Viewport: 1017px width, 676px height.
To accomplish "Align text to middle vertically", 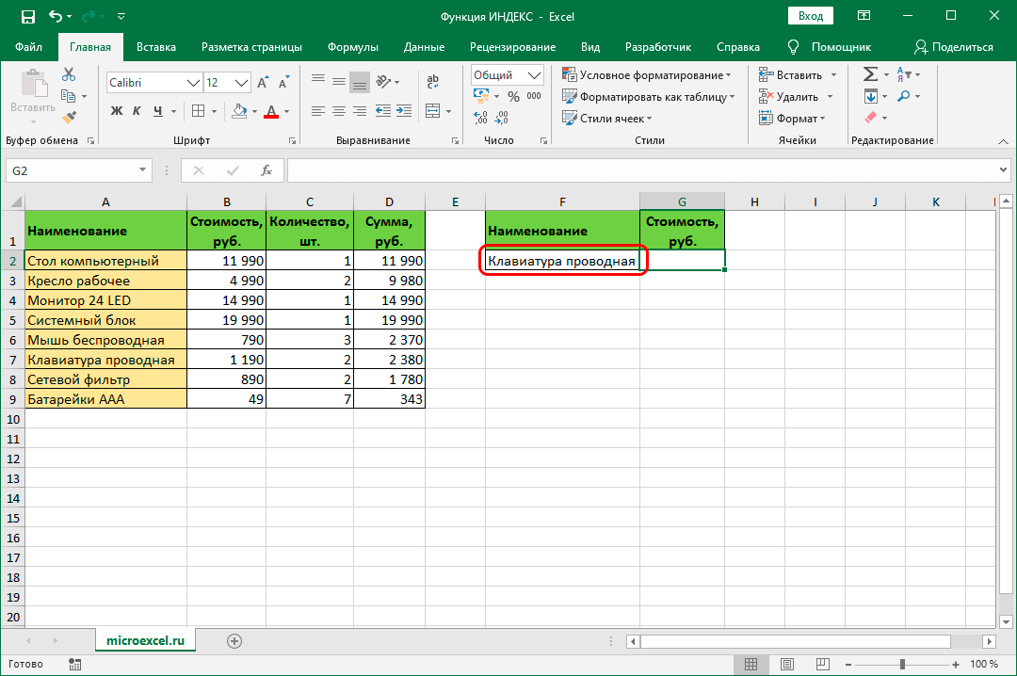I will point(339,81).
